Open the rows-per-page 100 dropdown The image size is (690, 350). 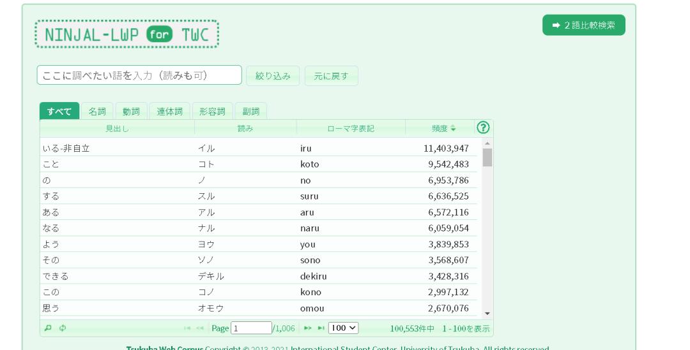tap(343, 328)
